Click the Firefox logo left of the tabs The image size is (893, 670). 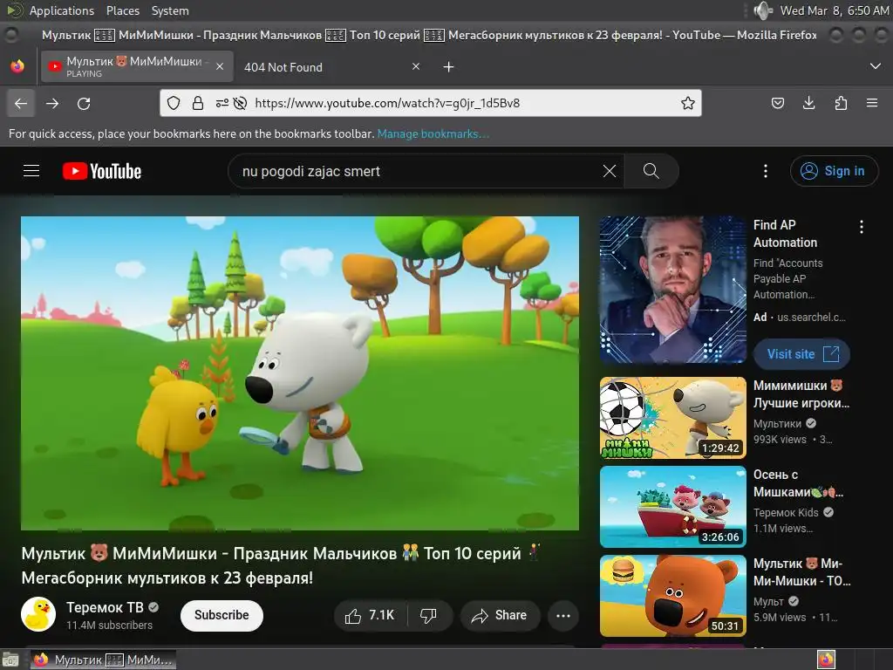17,66
